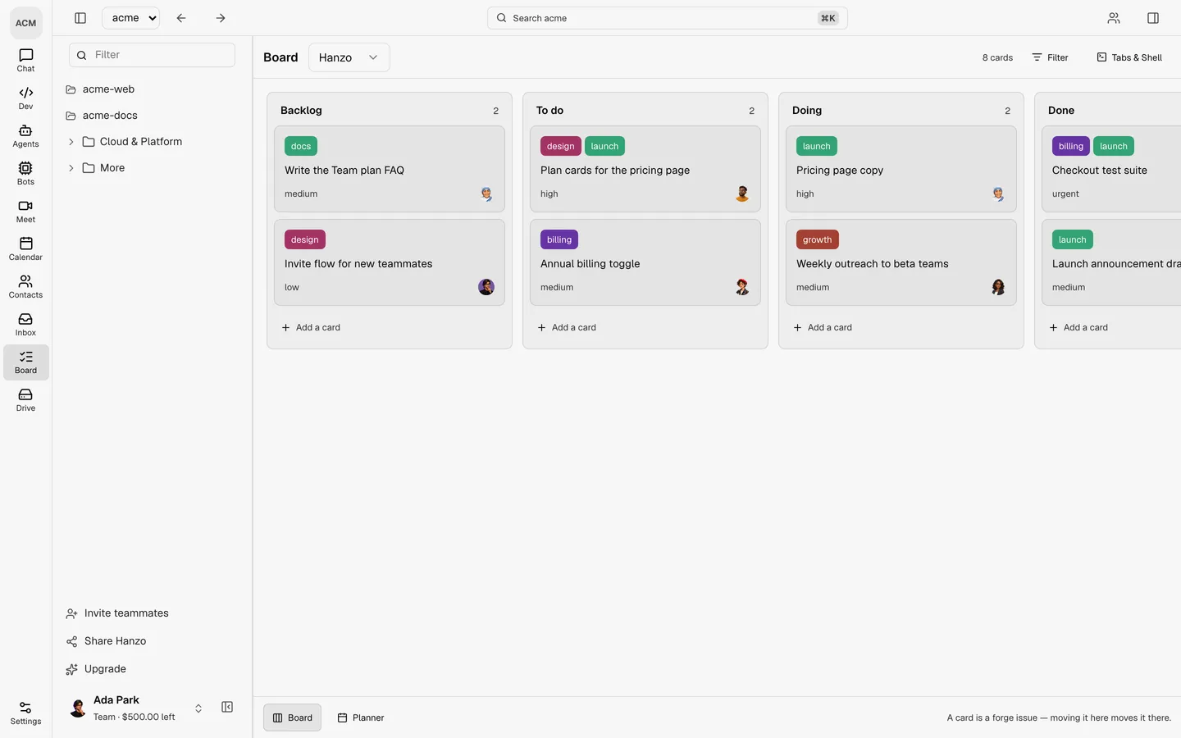Collapse sidebar using icon beside Ada Park
1181x738 pixels.
click(x=227, y=707)
